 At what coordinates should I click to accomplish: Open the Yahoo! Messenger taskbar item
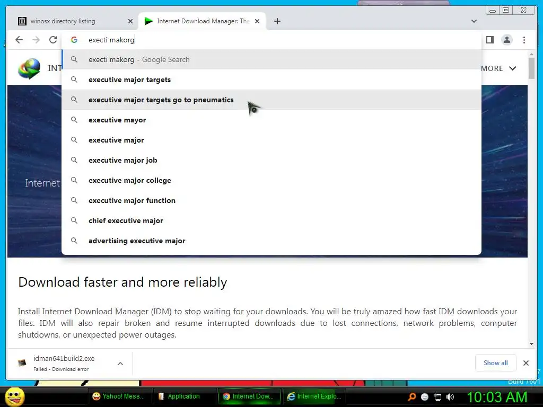(119, 396)
